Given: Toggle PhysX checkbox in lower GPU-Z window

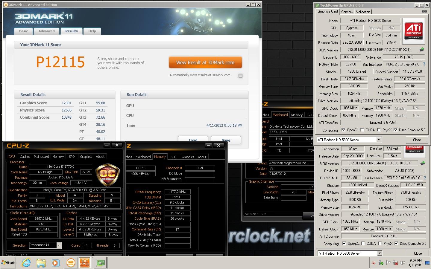Looking at the screenshot, I should [x=380, y=244].
